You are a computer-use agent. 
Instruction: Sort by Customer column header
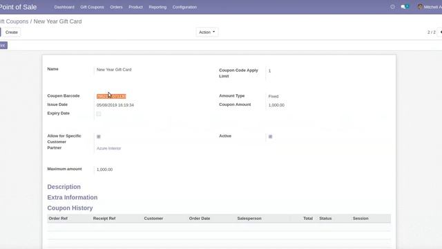coord(153,219)
